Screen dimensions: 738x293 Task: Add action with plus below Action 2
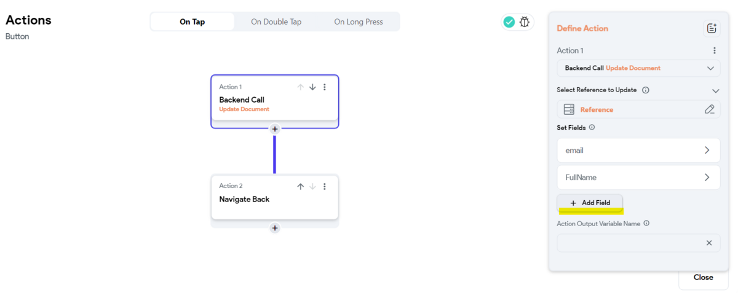[275, 228]
